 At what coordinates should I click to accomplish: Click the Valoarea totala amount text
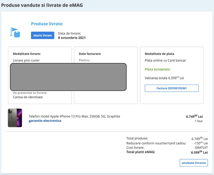[164, 78]
